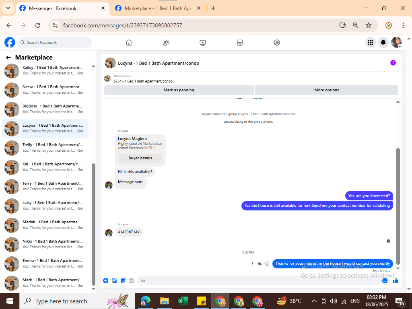Image resolution: width=412 pixels, height=309 pixels.
Task: Open Trelly conversation
Action: point(45,148)
